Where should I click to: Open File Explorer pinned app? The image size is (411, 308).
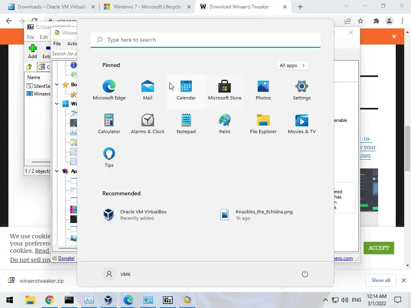click(263, 124)
